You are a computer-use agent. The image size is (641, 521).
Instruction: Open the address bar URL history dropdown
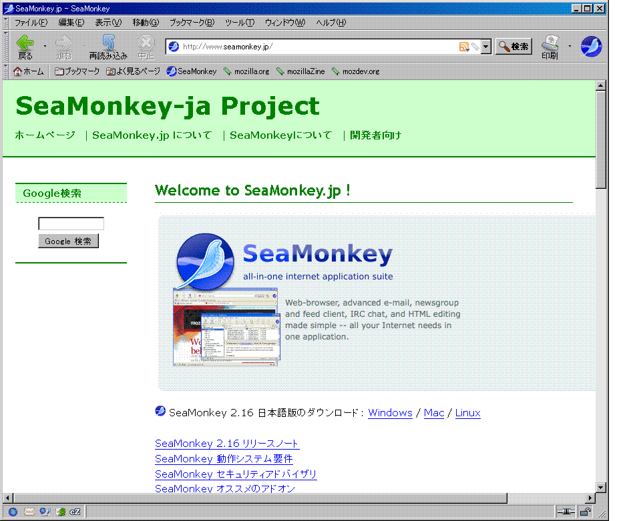pyautogui.click(x=485, y=47)
